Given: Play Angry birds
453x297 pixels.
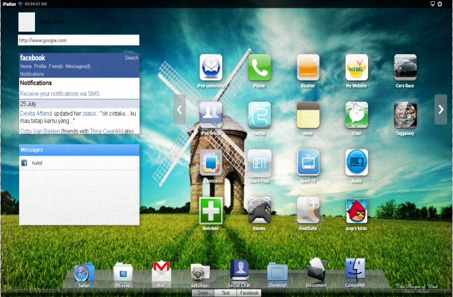Looking at the screenshot, I should pyautogui.click(x=356, y=211).
